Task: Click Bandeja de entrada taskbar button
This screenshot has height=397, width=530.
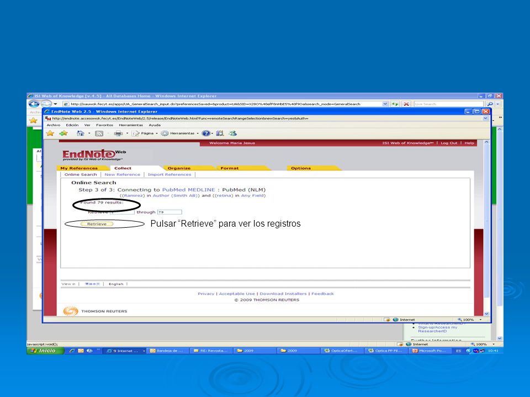Action: (x=167, y=351)
